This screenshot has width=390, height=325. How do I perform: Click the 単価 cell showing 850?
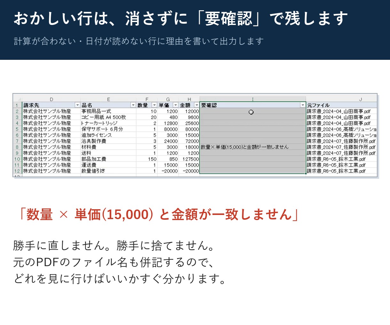coord(168,159)
